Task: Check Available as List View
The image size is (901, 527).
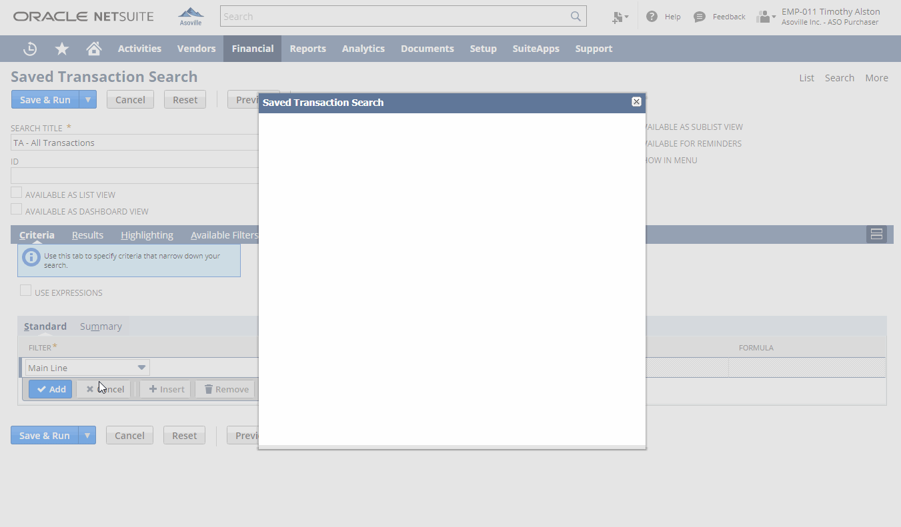Action: tap(17, 193)
